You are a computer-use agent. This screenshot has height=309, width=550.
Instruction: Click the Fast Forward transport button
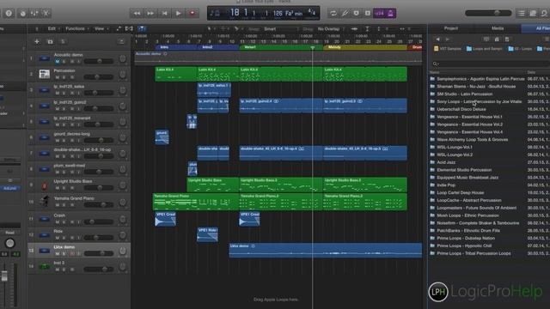coord(150,14)
